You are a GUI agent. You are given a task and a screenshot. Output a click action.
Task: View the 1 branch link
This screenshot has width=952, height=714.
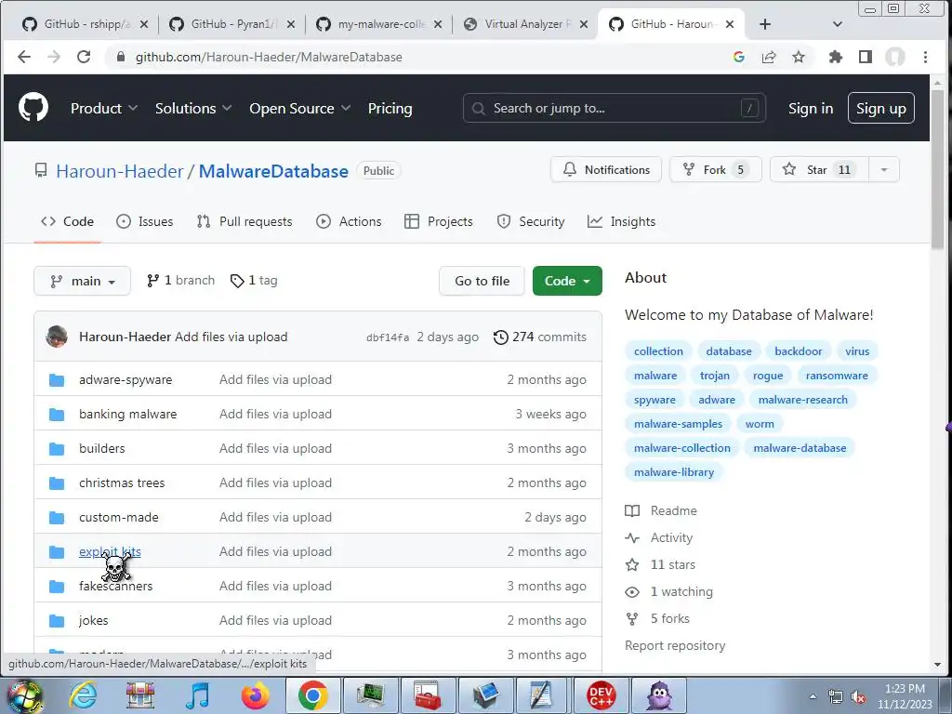pos(181,281)
